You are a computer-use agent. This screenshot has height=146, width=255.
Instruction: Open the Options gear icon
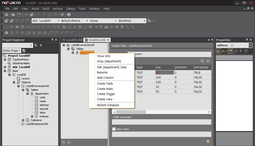click(x=62, y=15)
